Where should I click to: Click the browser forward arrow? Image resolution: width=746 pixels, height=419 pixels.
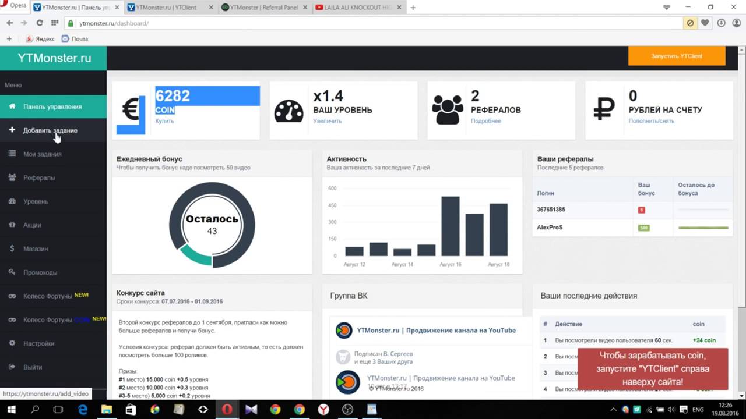tap(24, 23)
